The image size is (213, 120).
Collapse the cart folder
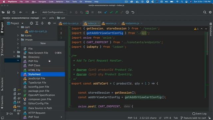click(18, 27)
